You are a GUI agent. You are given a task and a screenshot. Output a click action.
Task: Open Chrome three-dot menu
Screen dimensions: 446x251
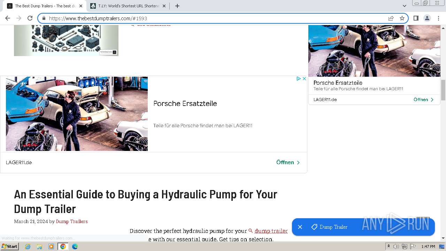click(438, 18)
